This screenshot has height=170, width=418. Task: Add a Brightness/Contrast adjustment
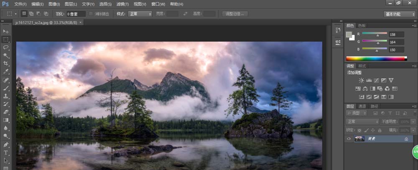point(361,80)
